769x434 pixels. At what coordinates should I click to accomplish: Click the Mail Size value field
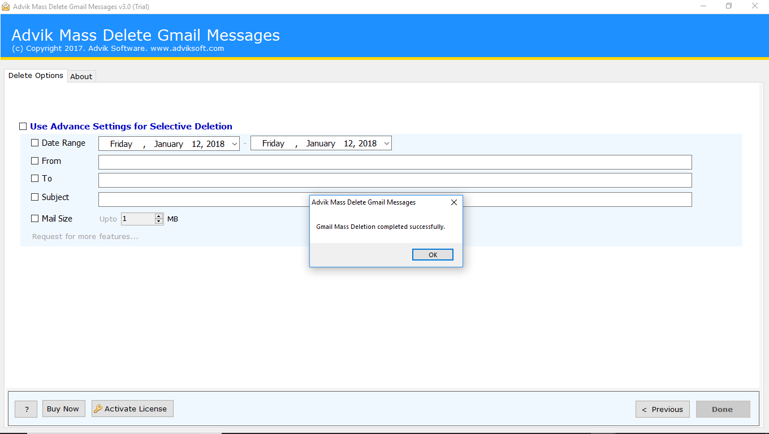(x=138, y=219)
